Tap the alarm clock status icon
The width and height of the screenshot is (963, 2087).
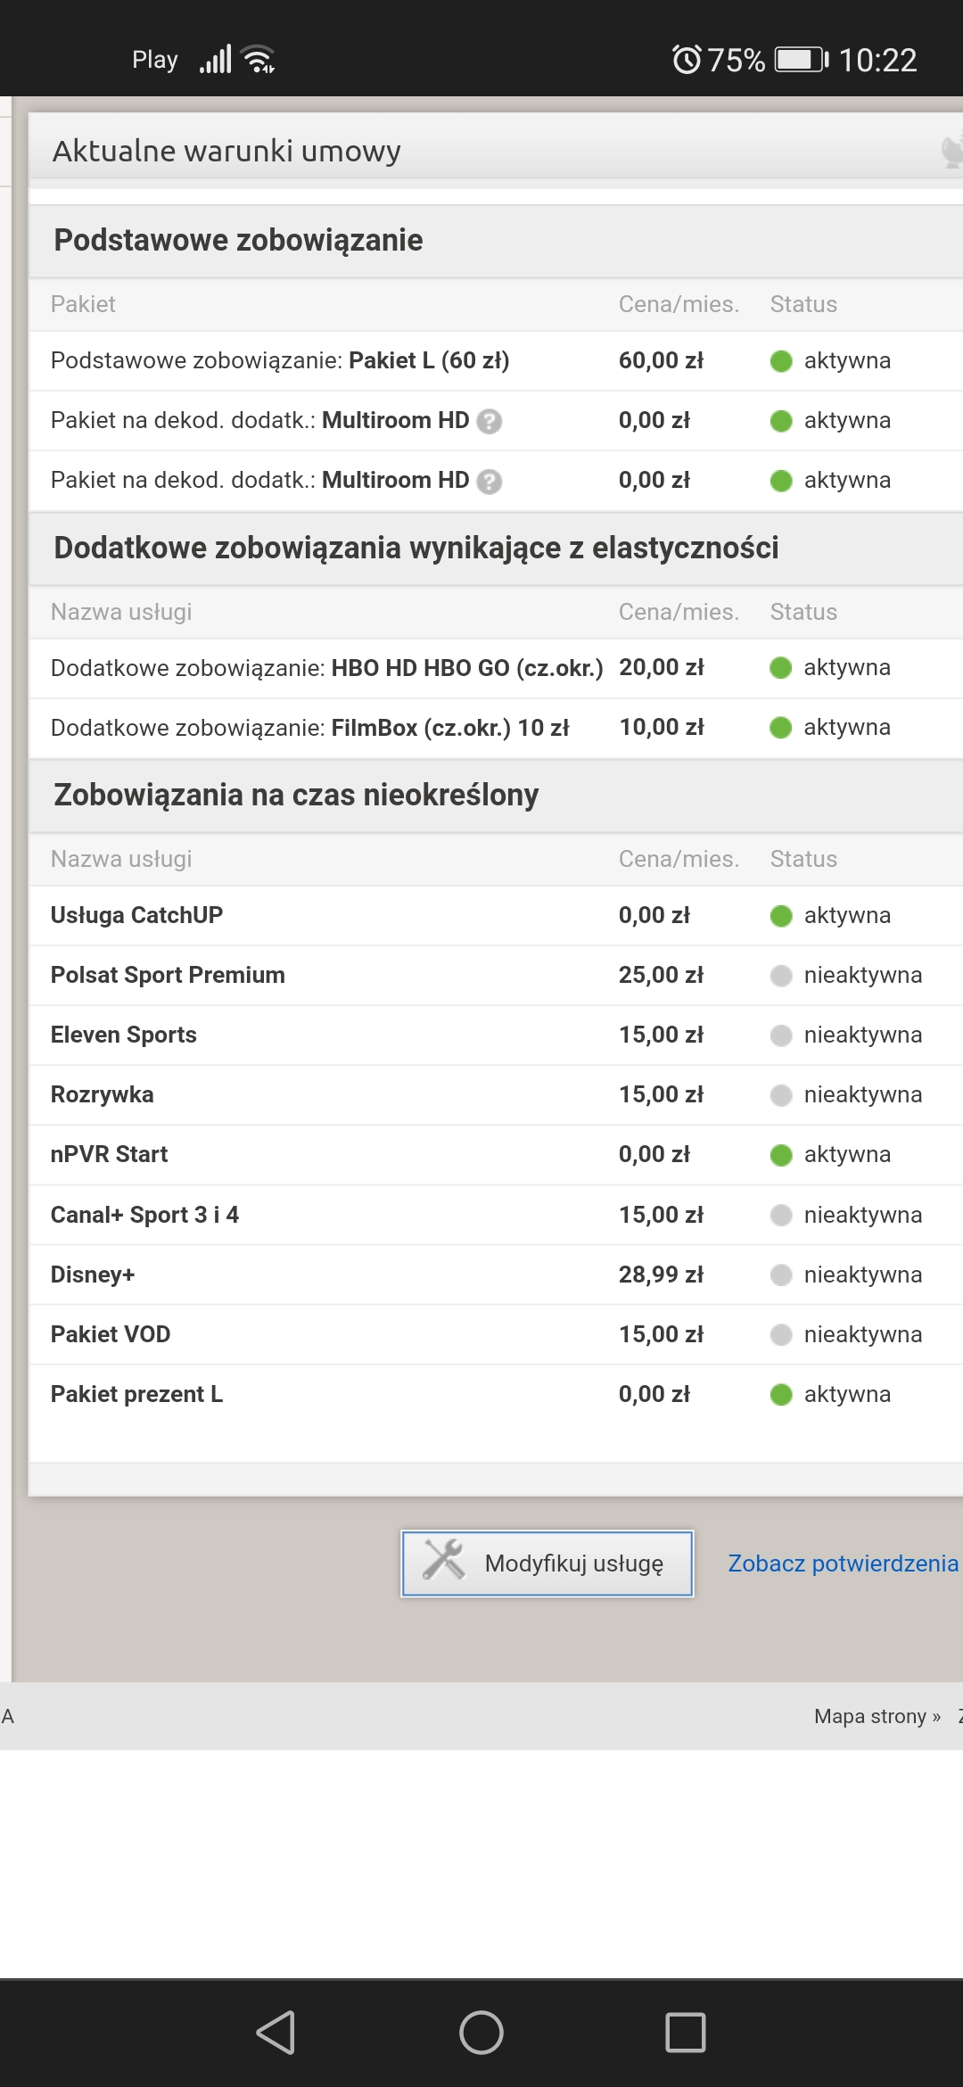pyautogui.click(x=687, y=60)
